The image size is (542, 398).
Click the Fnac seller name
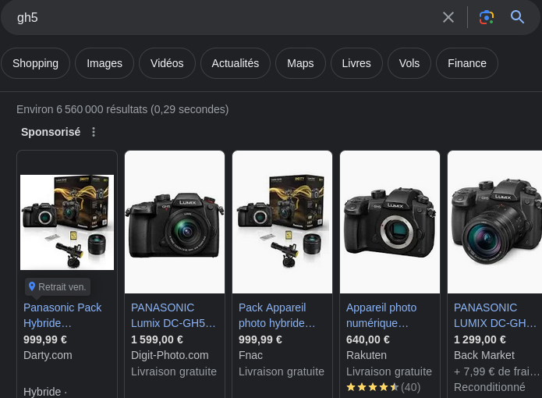coord(250,355)
